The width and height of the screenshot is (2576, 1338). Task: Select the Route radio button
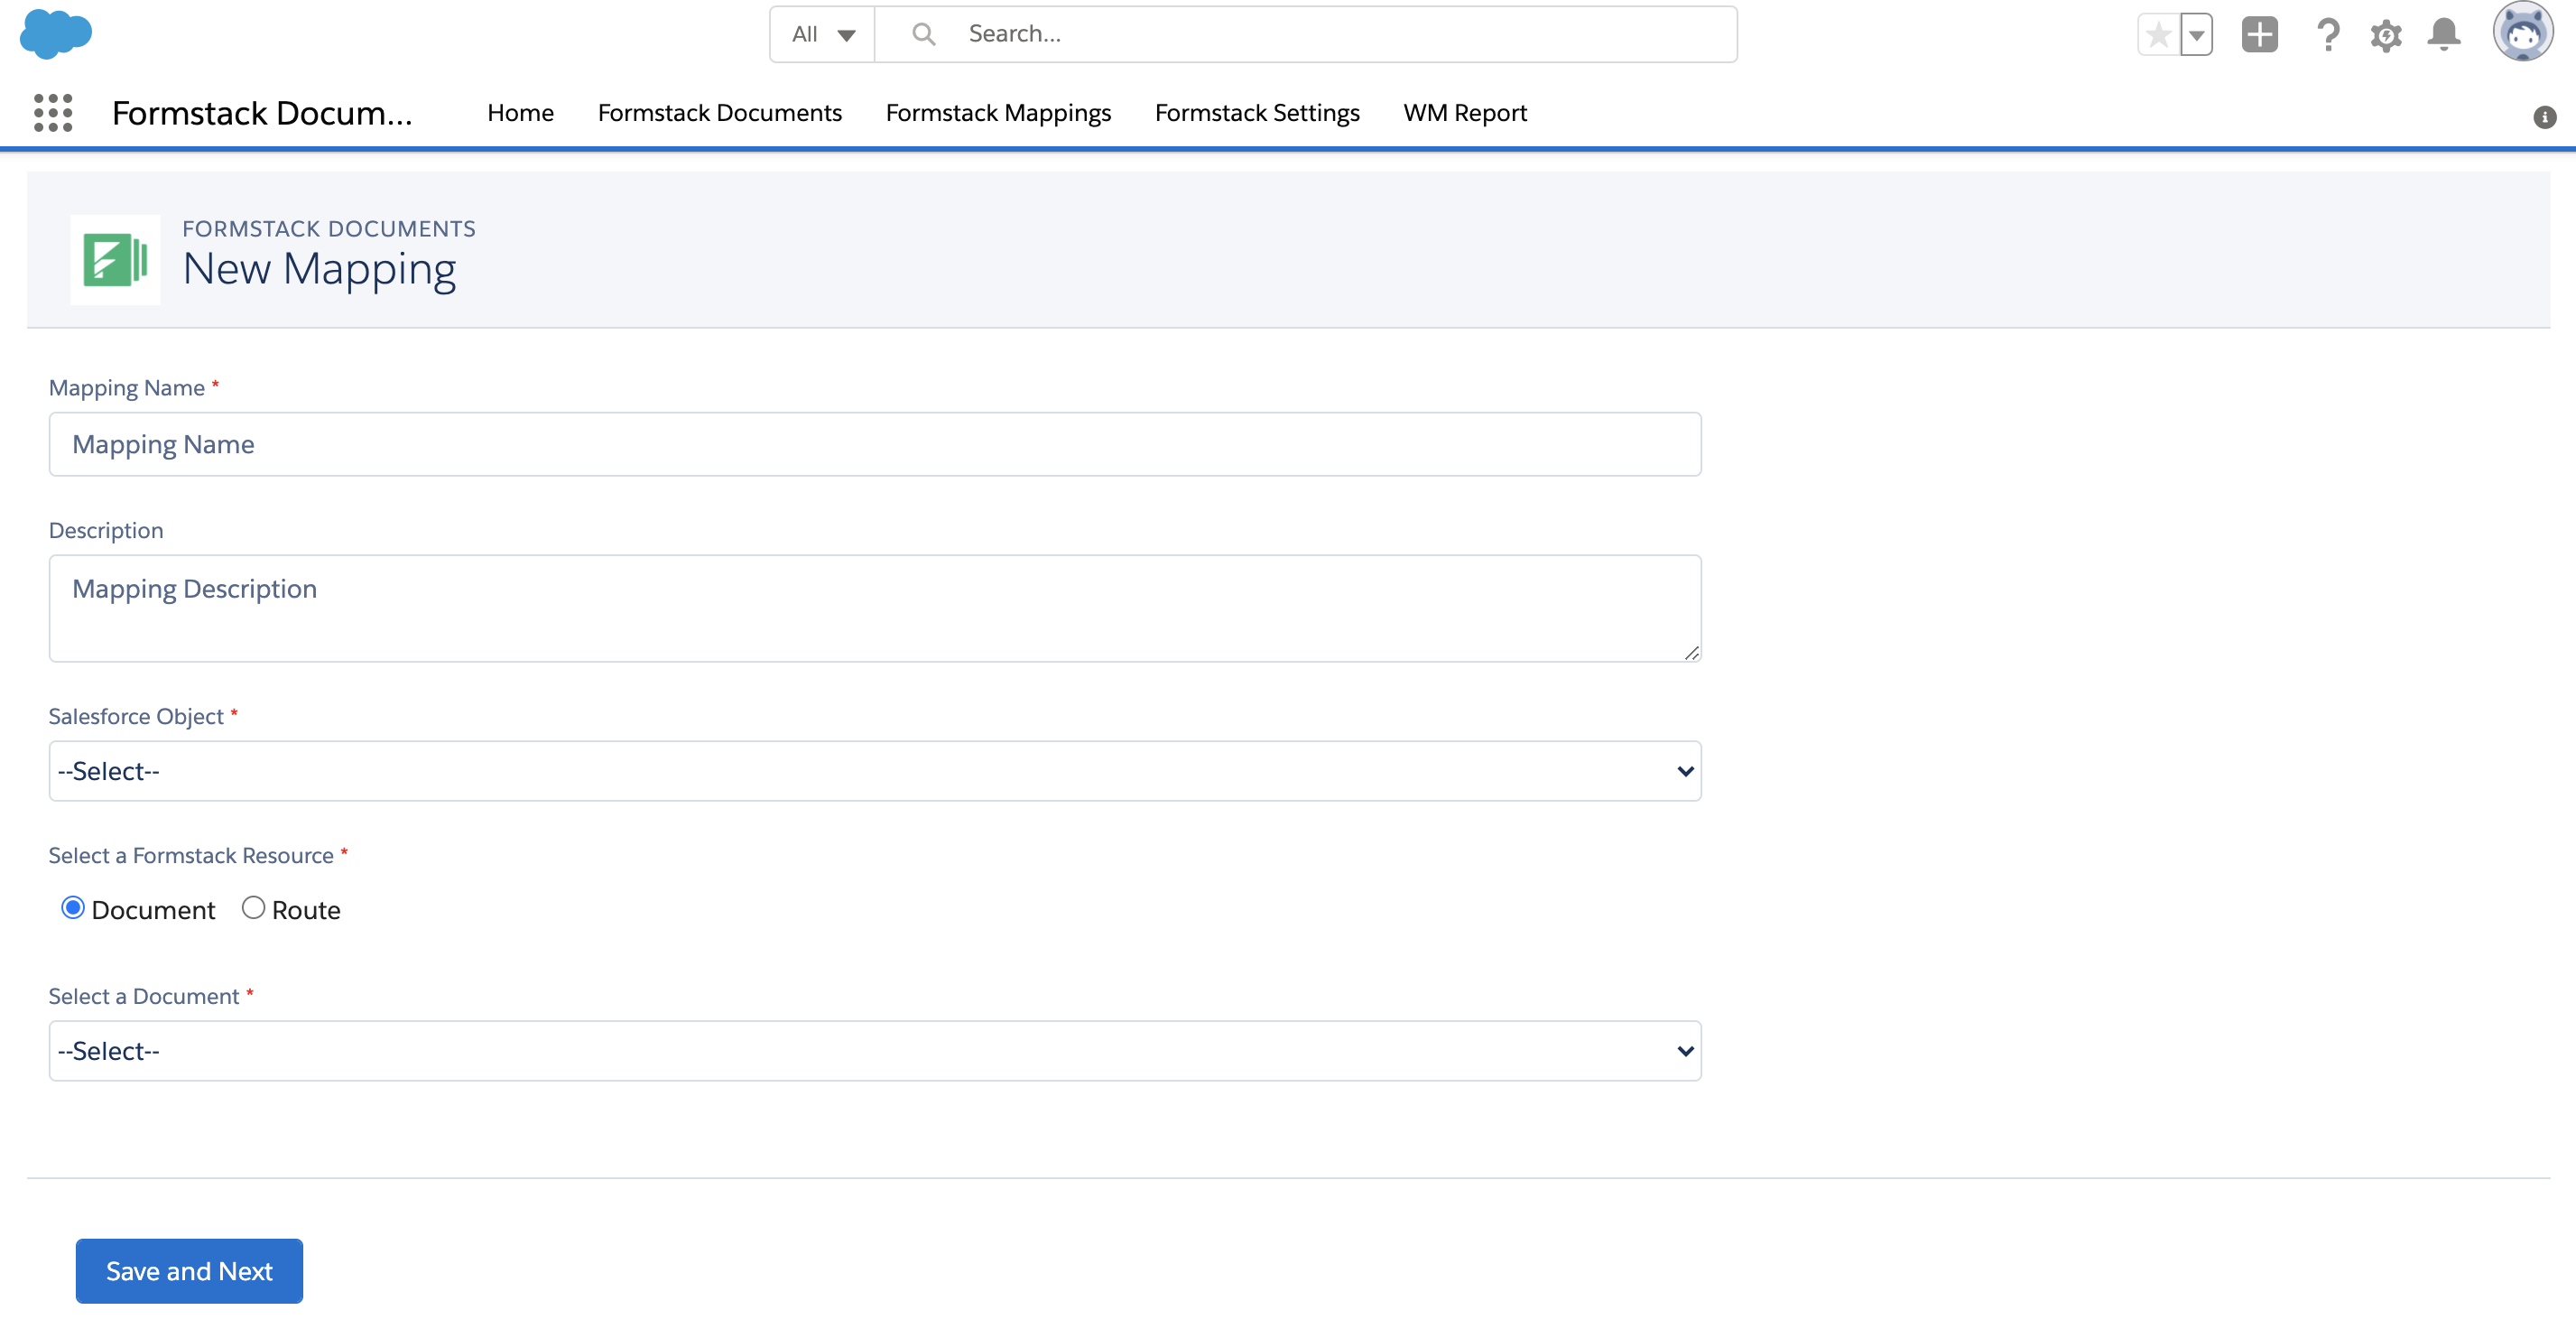pos(253,907)
